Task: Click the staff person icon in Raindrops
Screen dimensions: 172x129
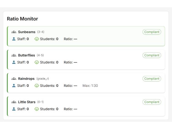Action: (14, 85)
